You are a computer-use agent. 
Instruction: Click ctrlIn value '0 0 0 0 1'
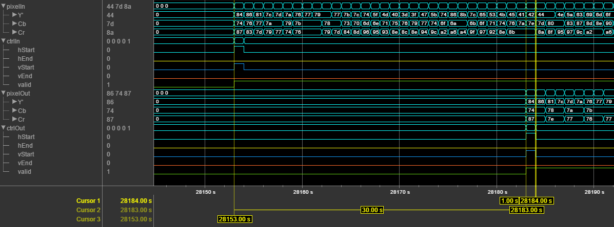coord(118,41)
